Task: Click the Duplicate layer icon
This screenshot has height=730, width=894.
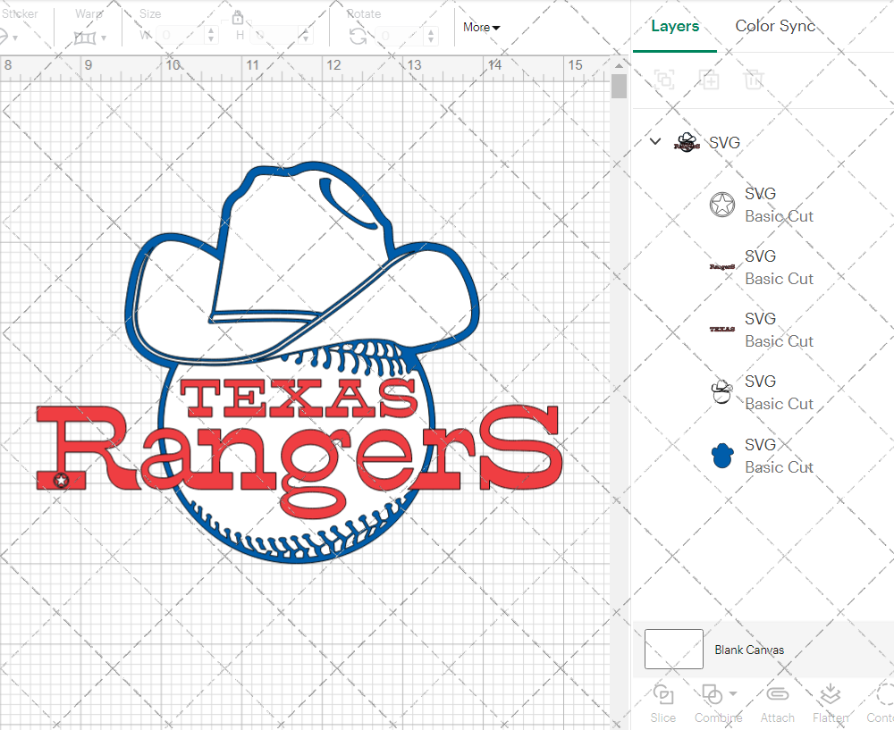Action: 710,80
